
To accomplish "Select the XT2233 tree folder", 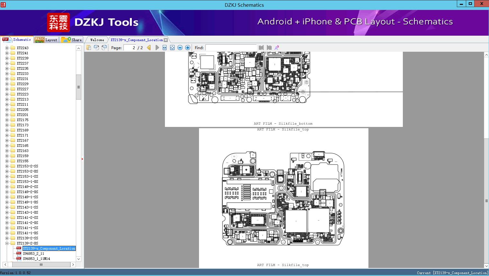I will coord(23,74).
